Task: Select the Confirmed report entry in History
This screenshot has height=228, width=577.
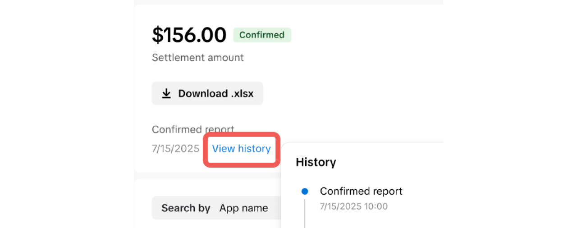Action: point(361,191)
